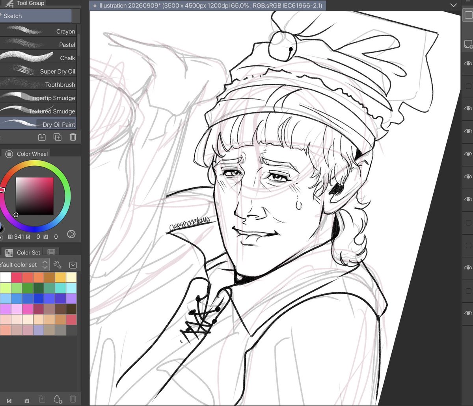Viewport: 473px width, 406px height.
Task: Open the film-strip tab beside Color Set
Action: [51, 252]
